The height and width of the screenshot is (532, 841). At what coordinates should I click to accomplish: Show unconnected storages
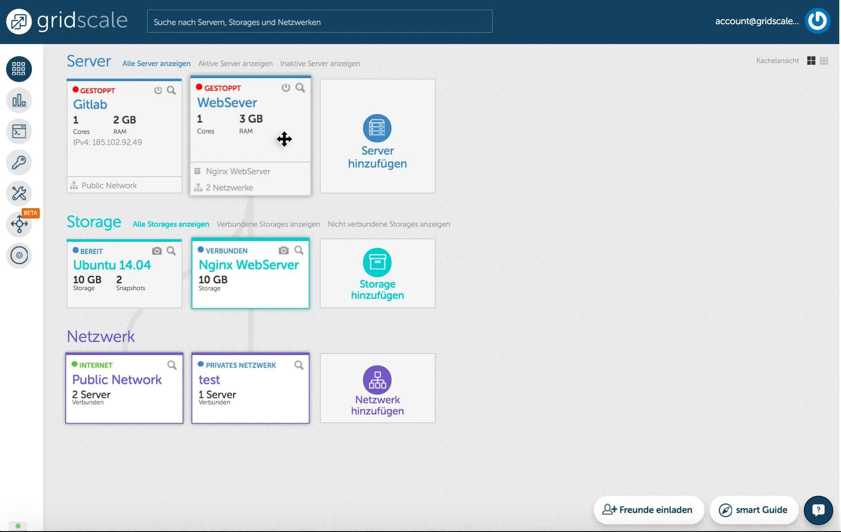tap(389, 224)
